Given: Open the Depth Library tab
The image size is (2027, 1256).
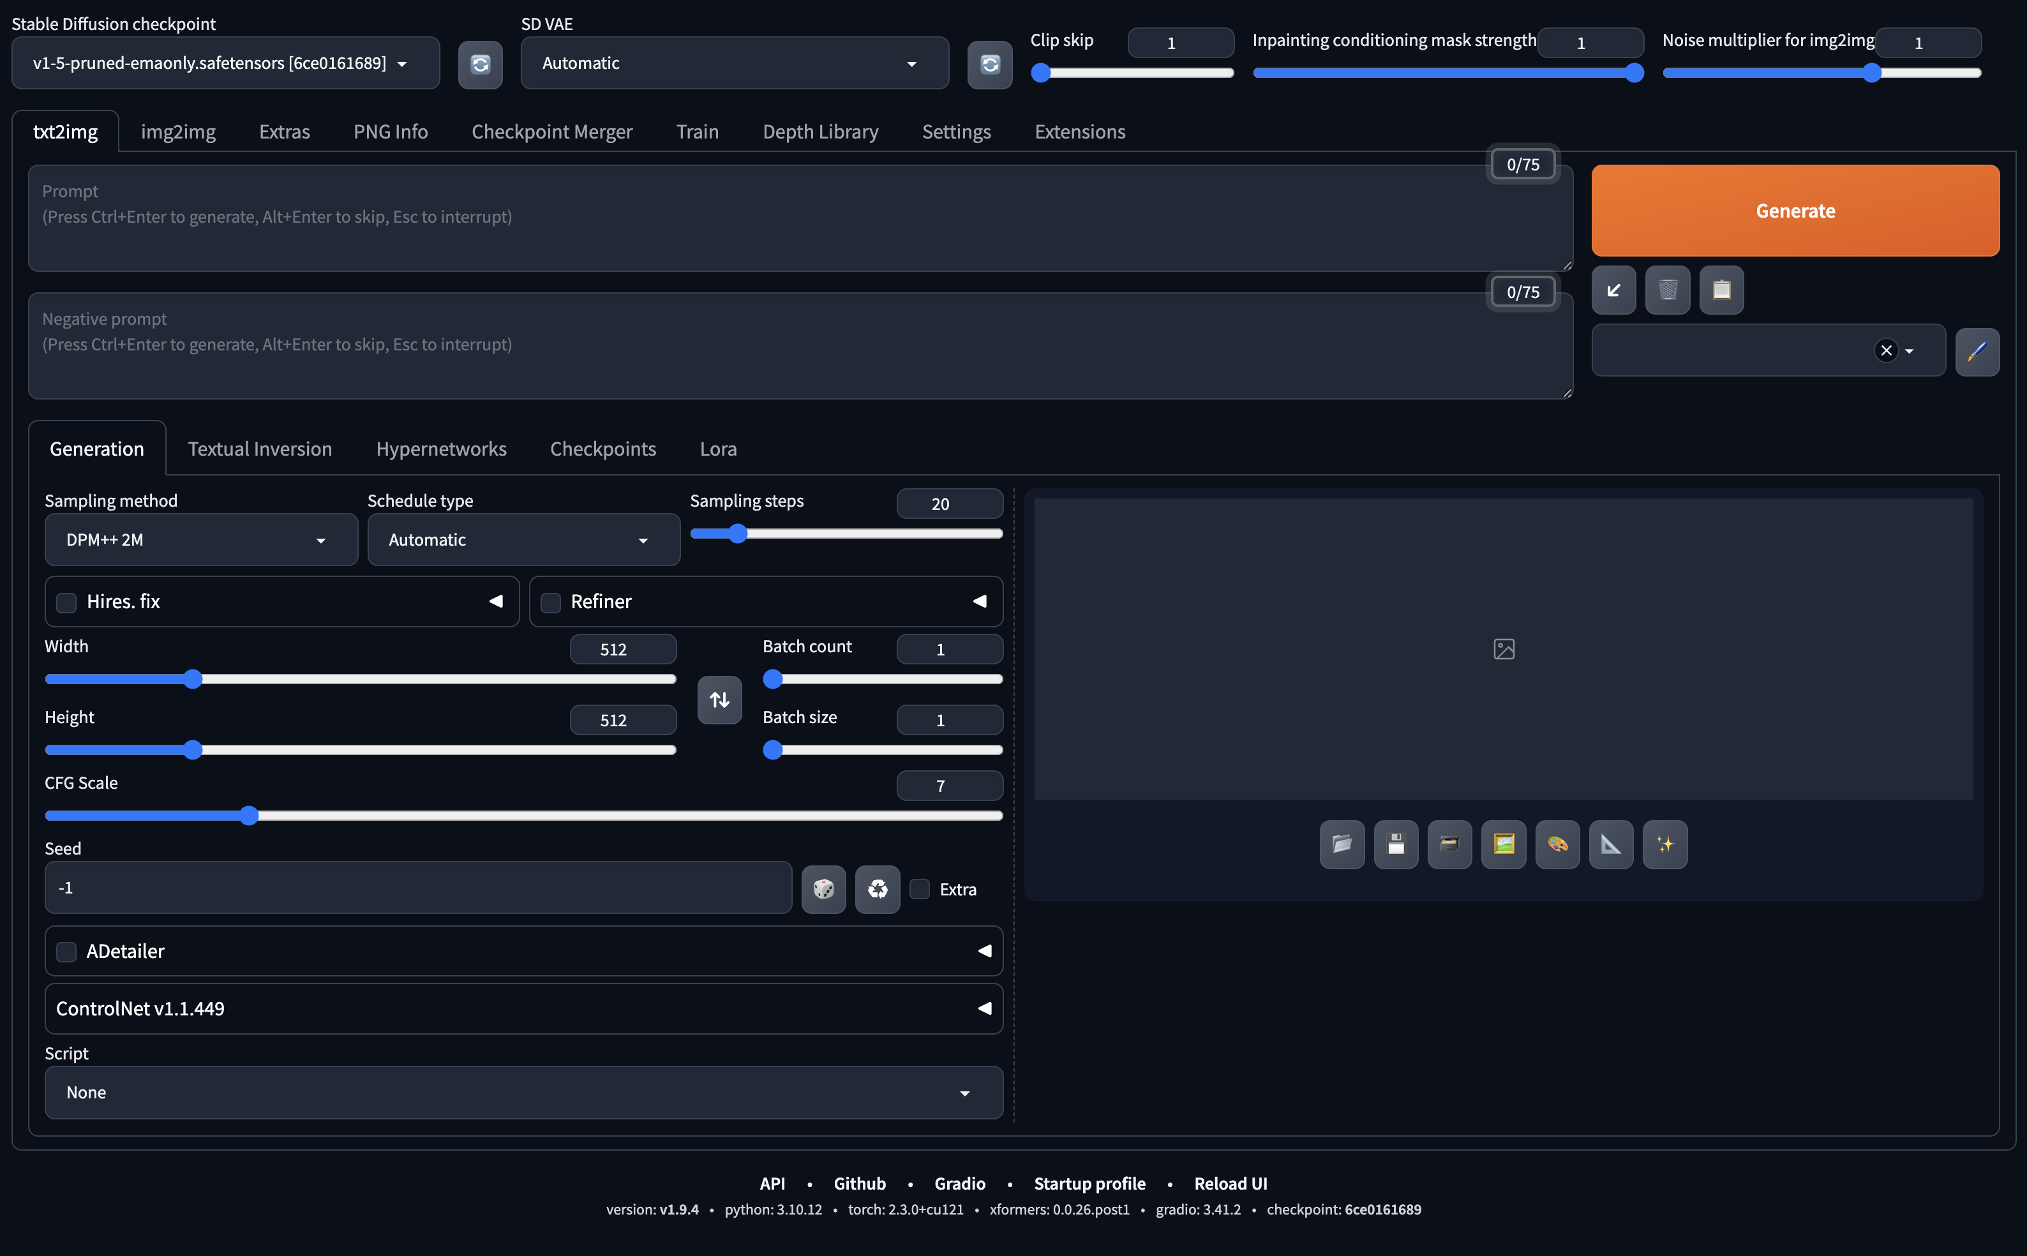Looking at the screenshot, I should pos(820,132).
